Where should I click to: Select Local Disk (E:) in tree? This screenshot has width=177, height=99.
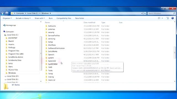pyautogui.click(x=13, y=79)
